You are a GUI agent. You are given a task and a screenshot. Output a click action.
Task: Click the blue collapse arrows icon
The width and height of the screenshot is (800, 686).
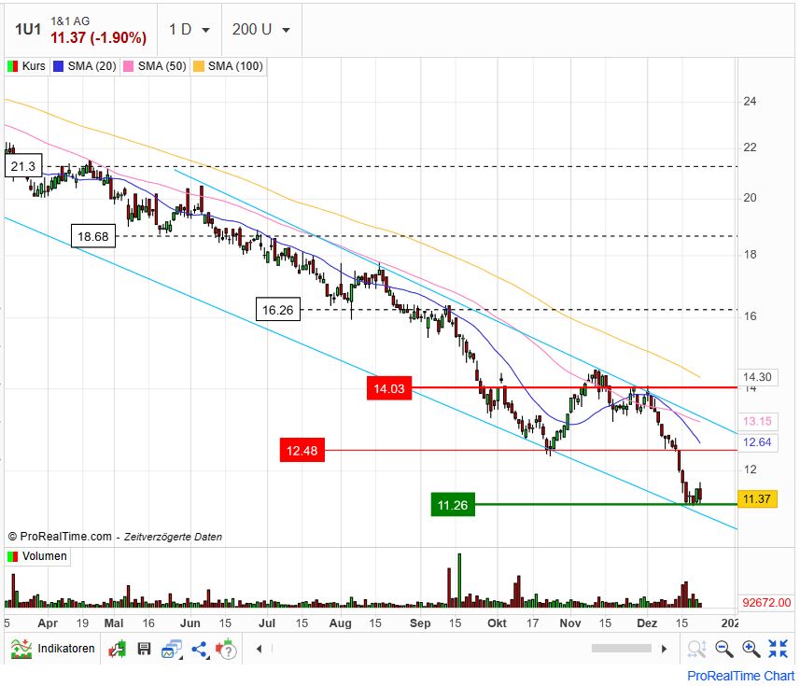(x=778, y=649)
